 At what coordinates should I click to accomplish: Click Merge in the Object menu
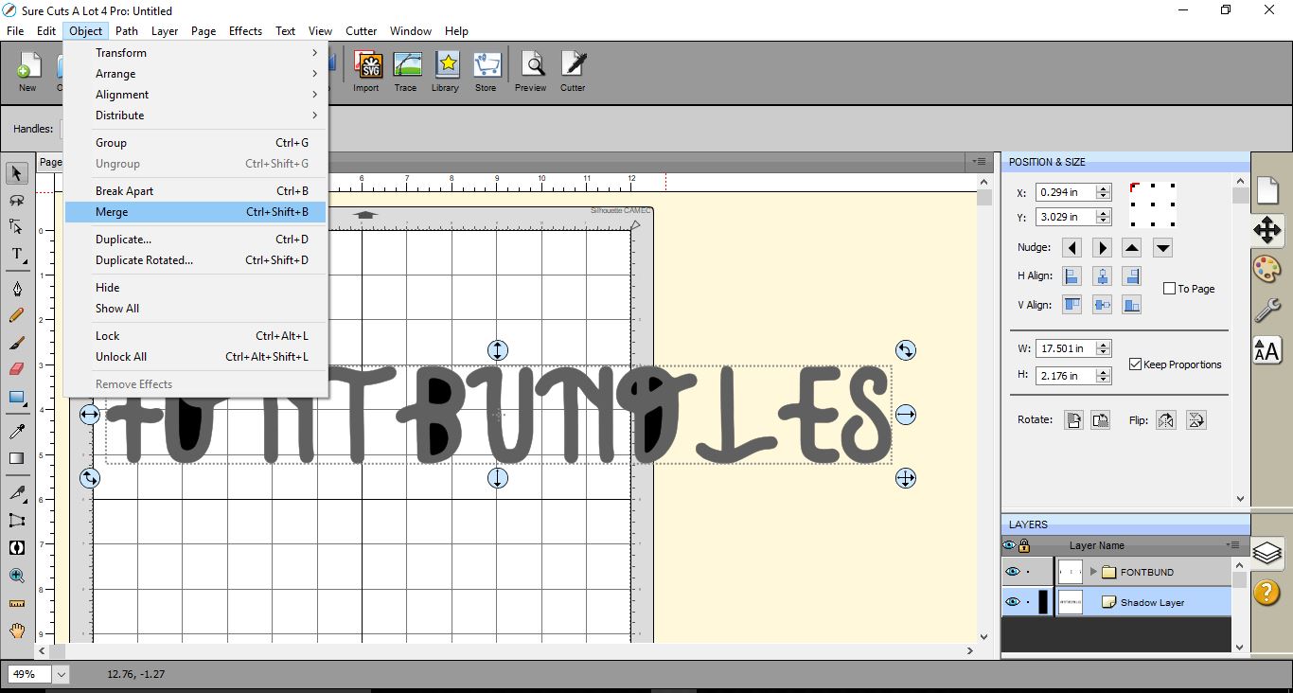tap(195, 212)
